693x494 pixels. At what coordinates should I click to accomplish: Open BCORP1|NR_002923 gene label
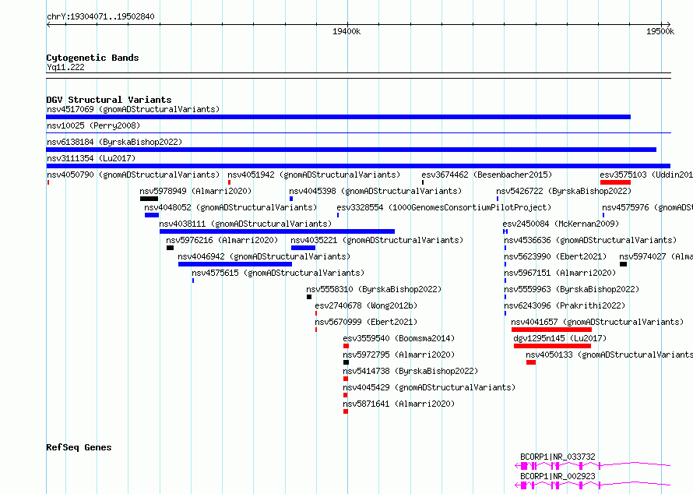pyautogui.click(x=558, y=476)
